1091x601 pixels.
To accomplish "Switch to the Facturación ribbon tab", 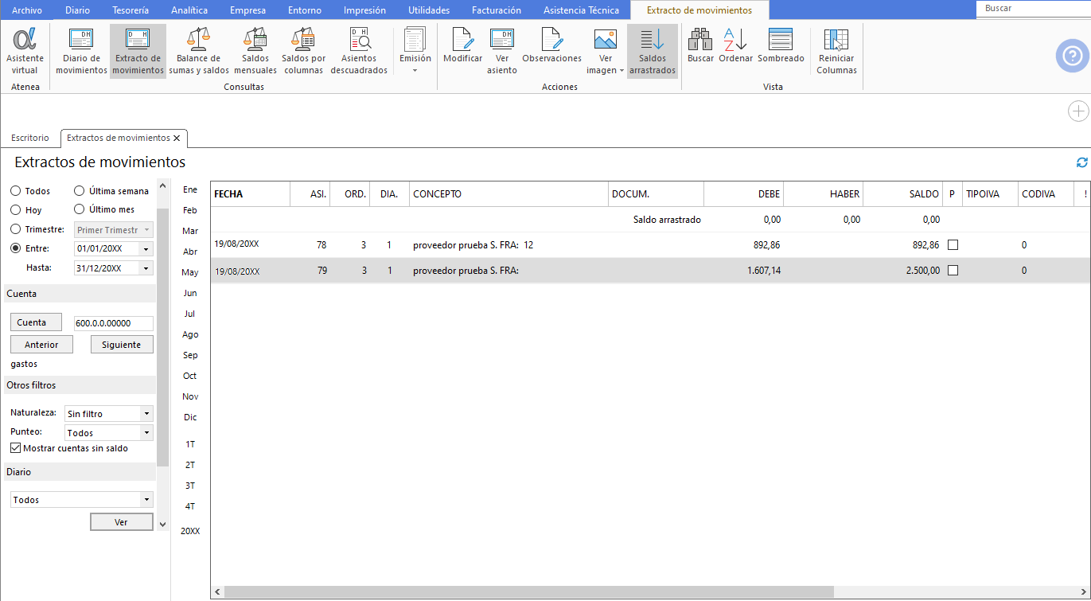I will pos(496,10).
